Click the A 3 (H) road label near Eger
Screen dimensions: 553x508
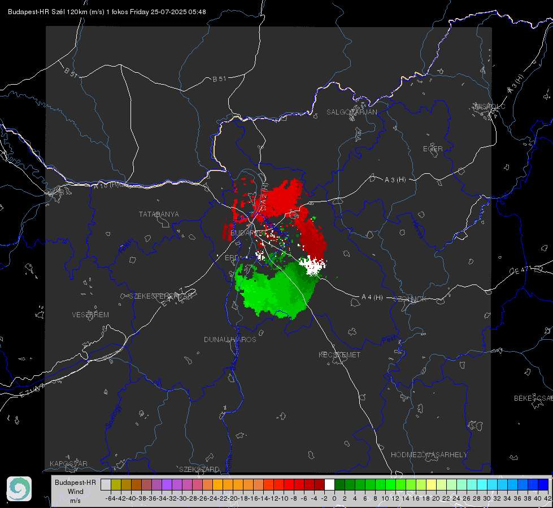395,180
